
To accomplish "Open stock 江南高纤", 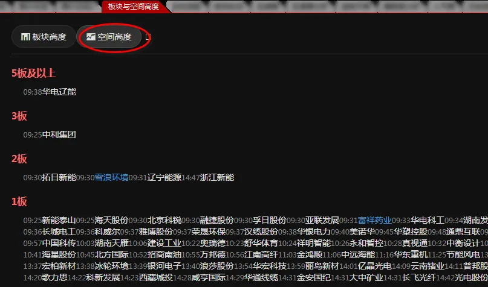I will [x=261, y=254].
